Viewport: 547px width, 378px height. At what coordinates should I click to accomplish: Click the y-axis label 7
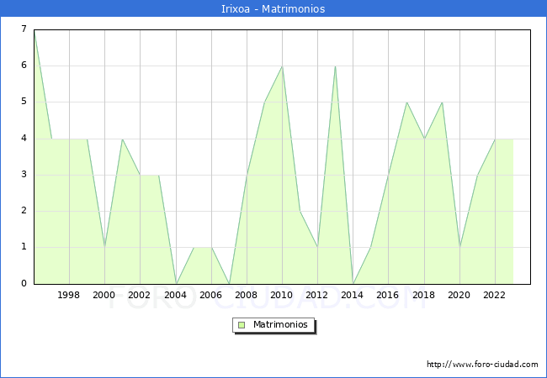[24, 29]
